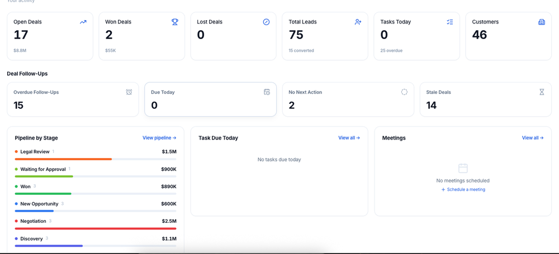Click the Discovery indigo progress bar

49,246
